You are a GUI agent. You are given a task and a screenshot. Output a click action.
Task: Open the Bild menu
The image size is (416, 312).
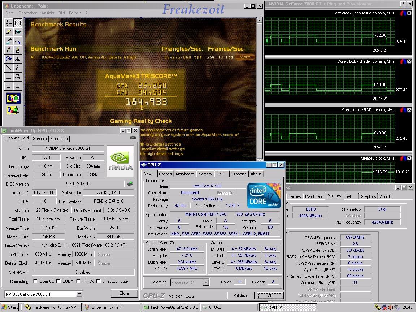61,13
